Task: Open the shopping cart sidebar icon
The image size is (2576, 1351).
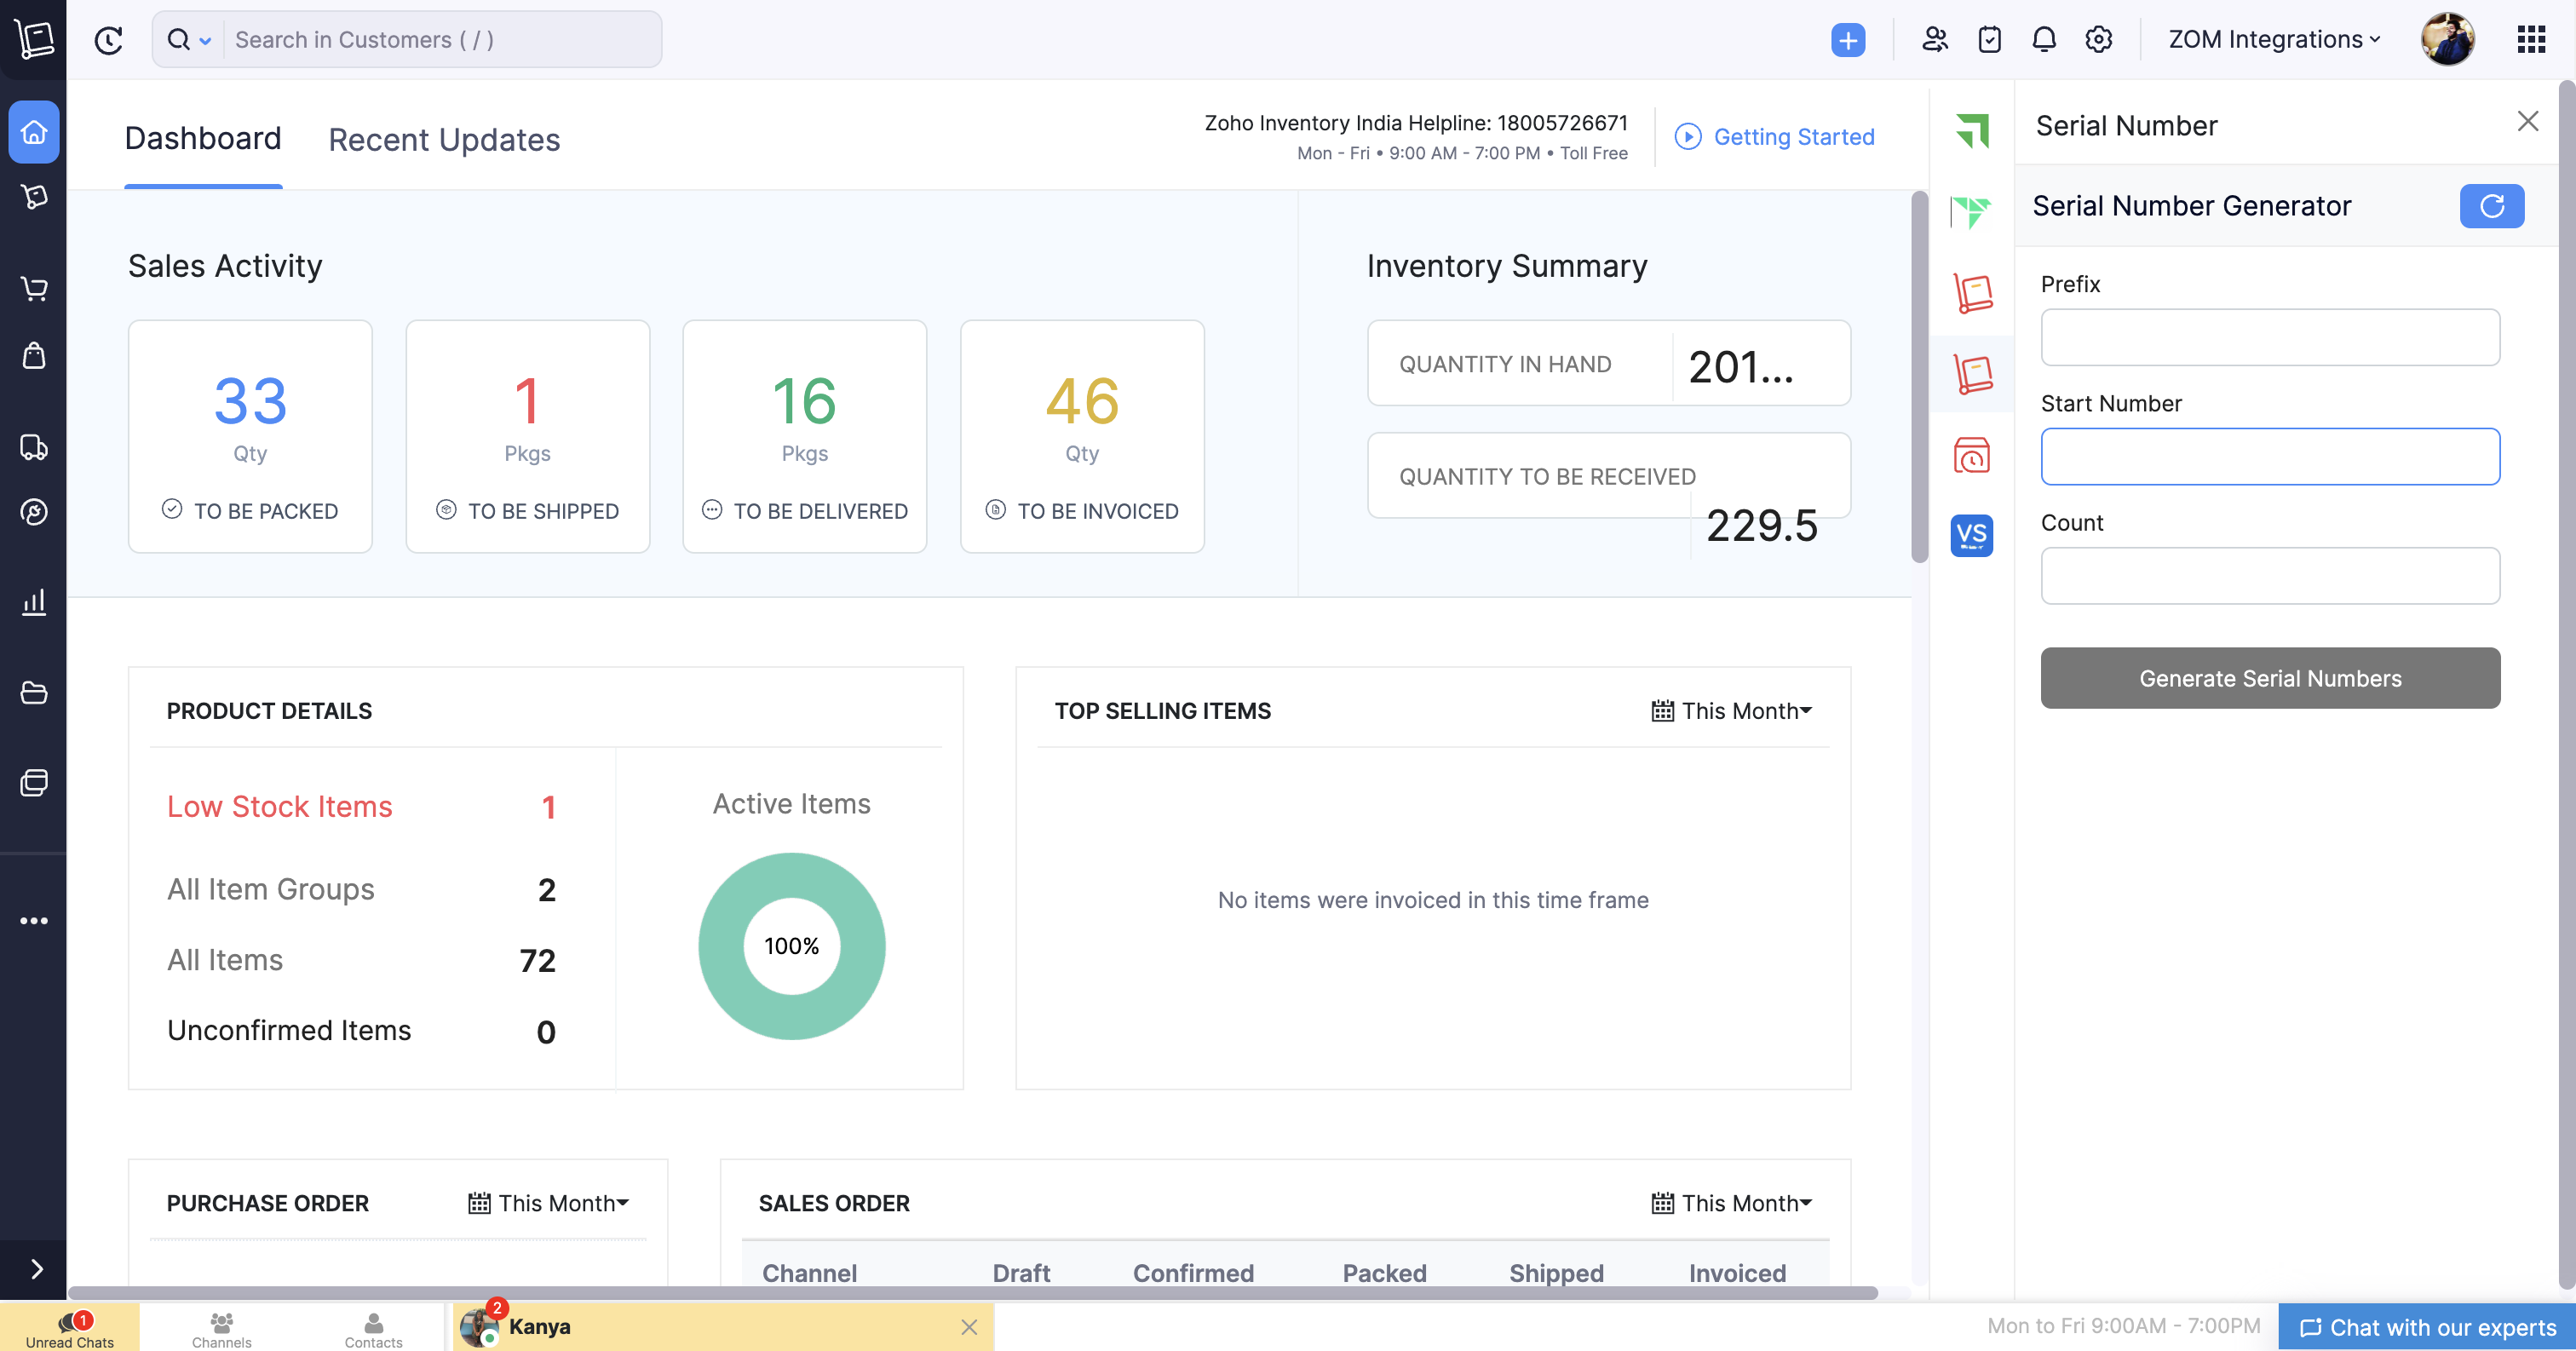Action: [34, 289]
